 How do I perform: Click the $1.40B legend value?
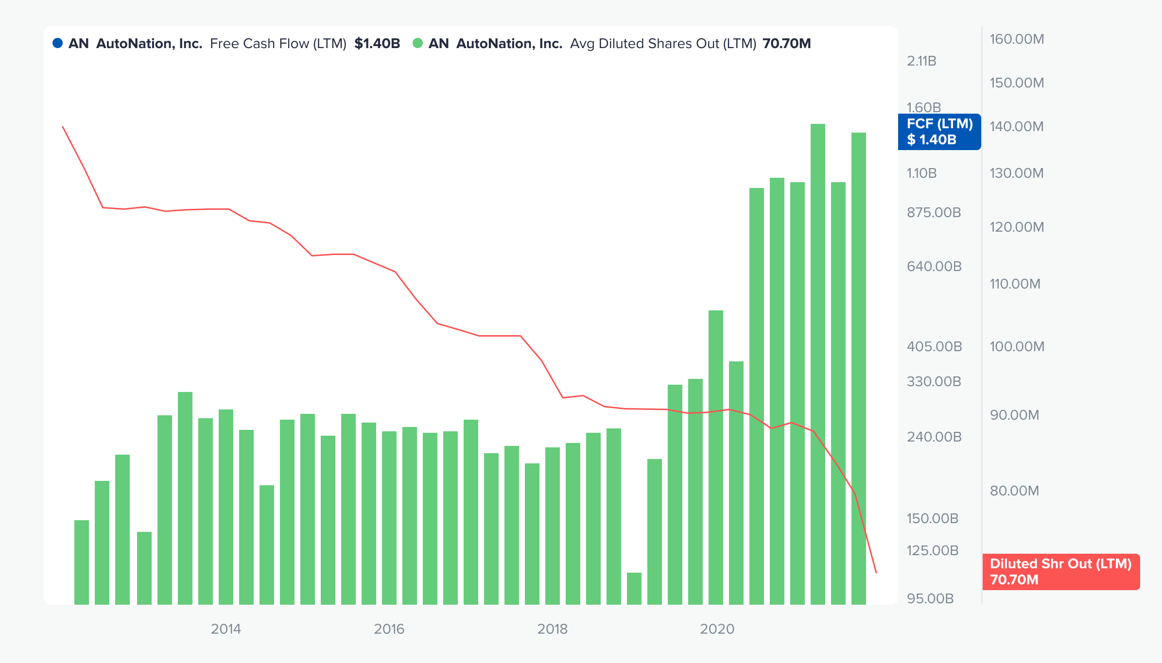377,44
